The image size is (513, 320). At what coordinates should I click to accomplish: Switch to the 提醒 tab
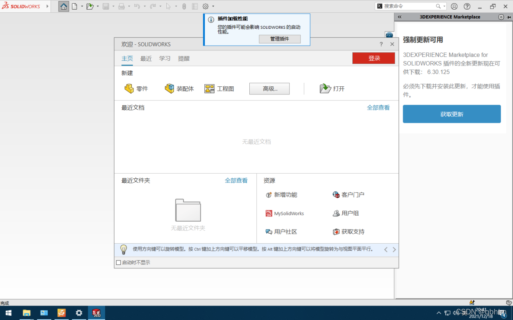pyautogui.click(x=184, y=58)
